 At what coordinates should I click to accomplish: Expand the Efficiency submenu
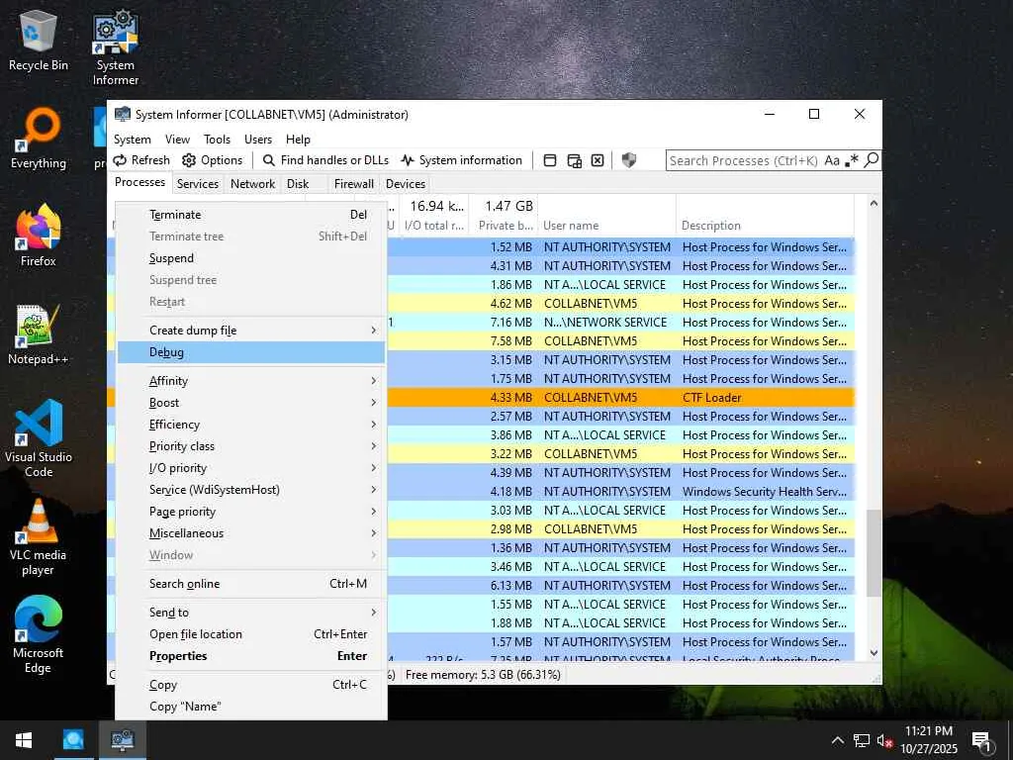point(251,425)
